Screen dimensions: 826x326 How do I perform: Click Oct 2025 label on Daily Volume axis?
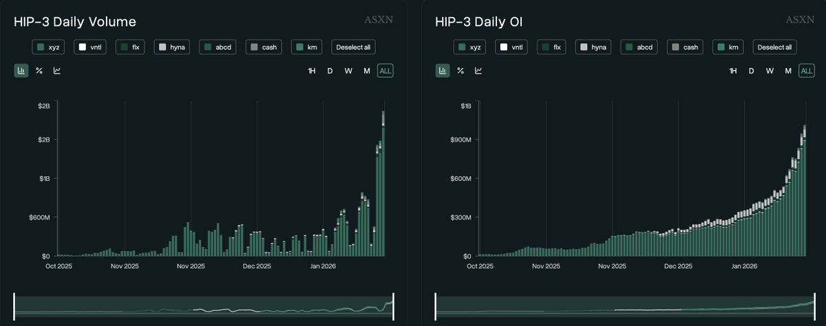click(59, 265)
